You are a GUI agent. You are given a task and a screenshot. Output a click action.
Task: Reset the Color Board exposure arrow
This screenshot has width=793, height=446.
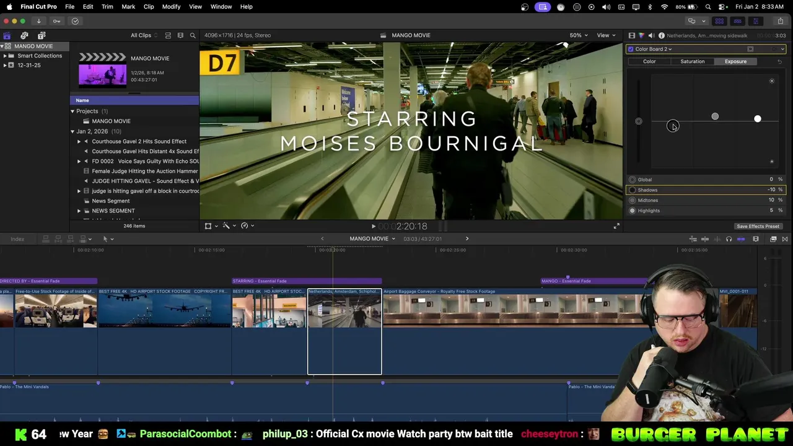point(779,61)
